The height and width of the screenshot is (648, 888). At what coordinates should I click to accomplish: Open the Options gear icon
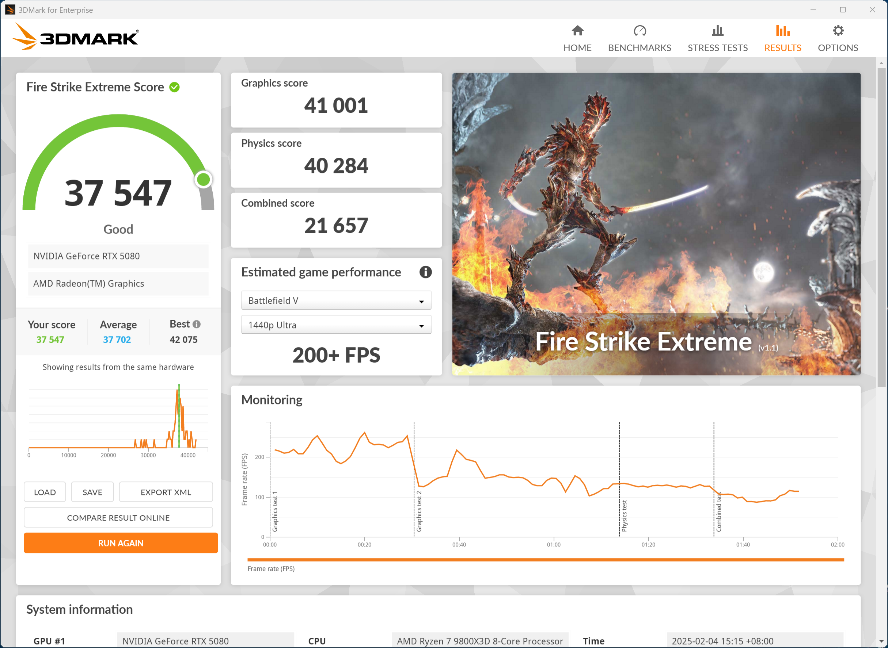pos(838,31)
